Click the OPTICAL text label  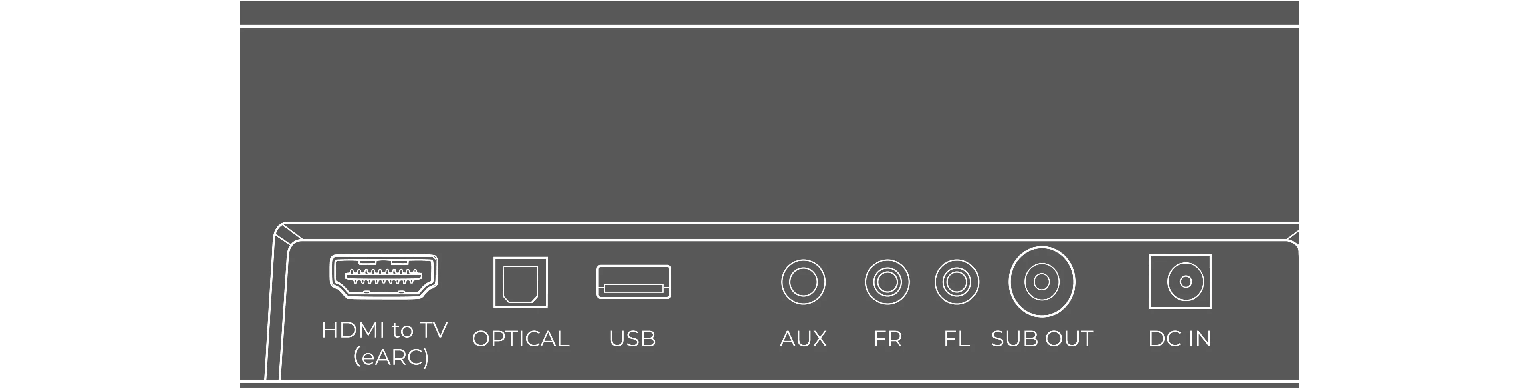pos(520,339)
